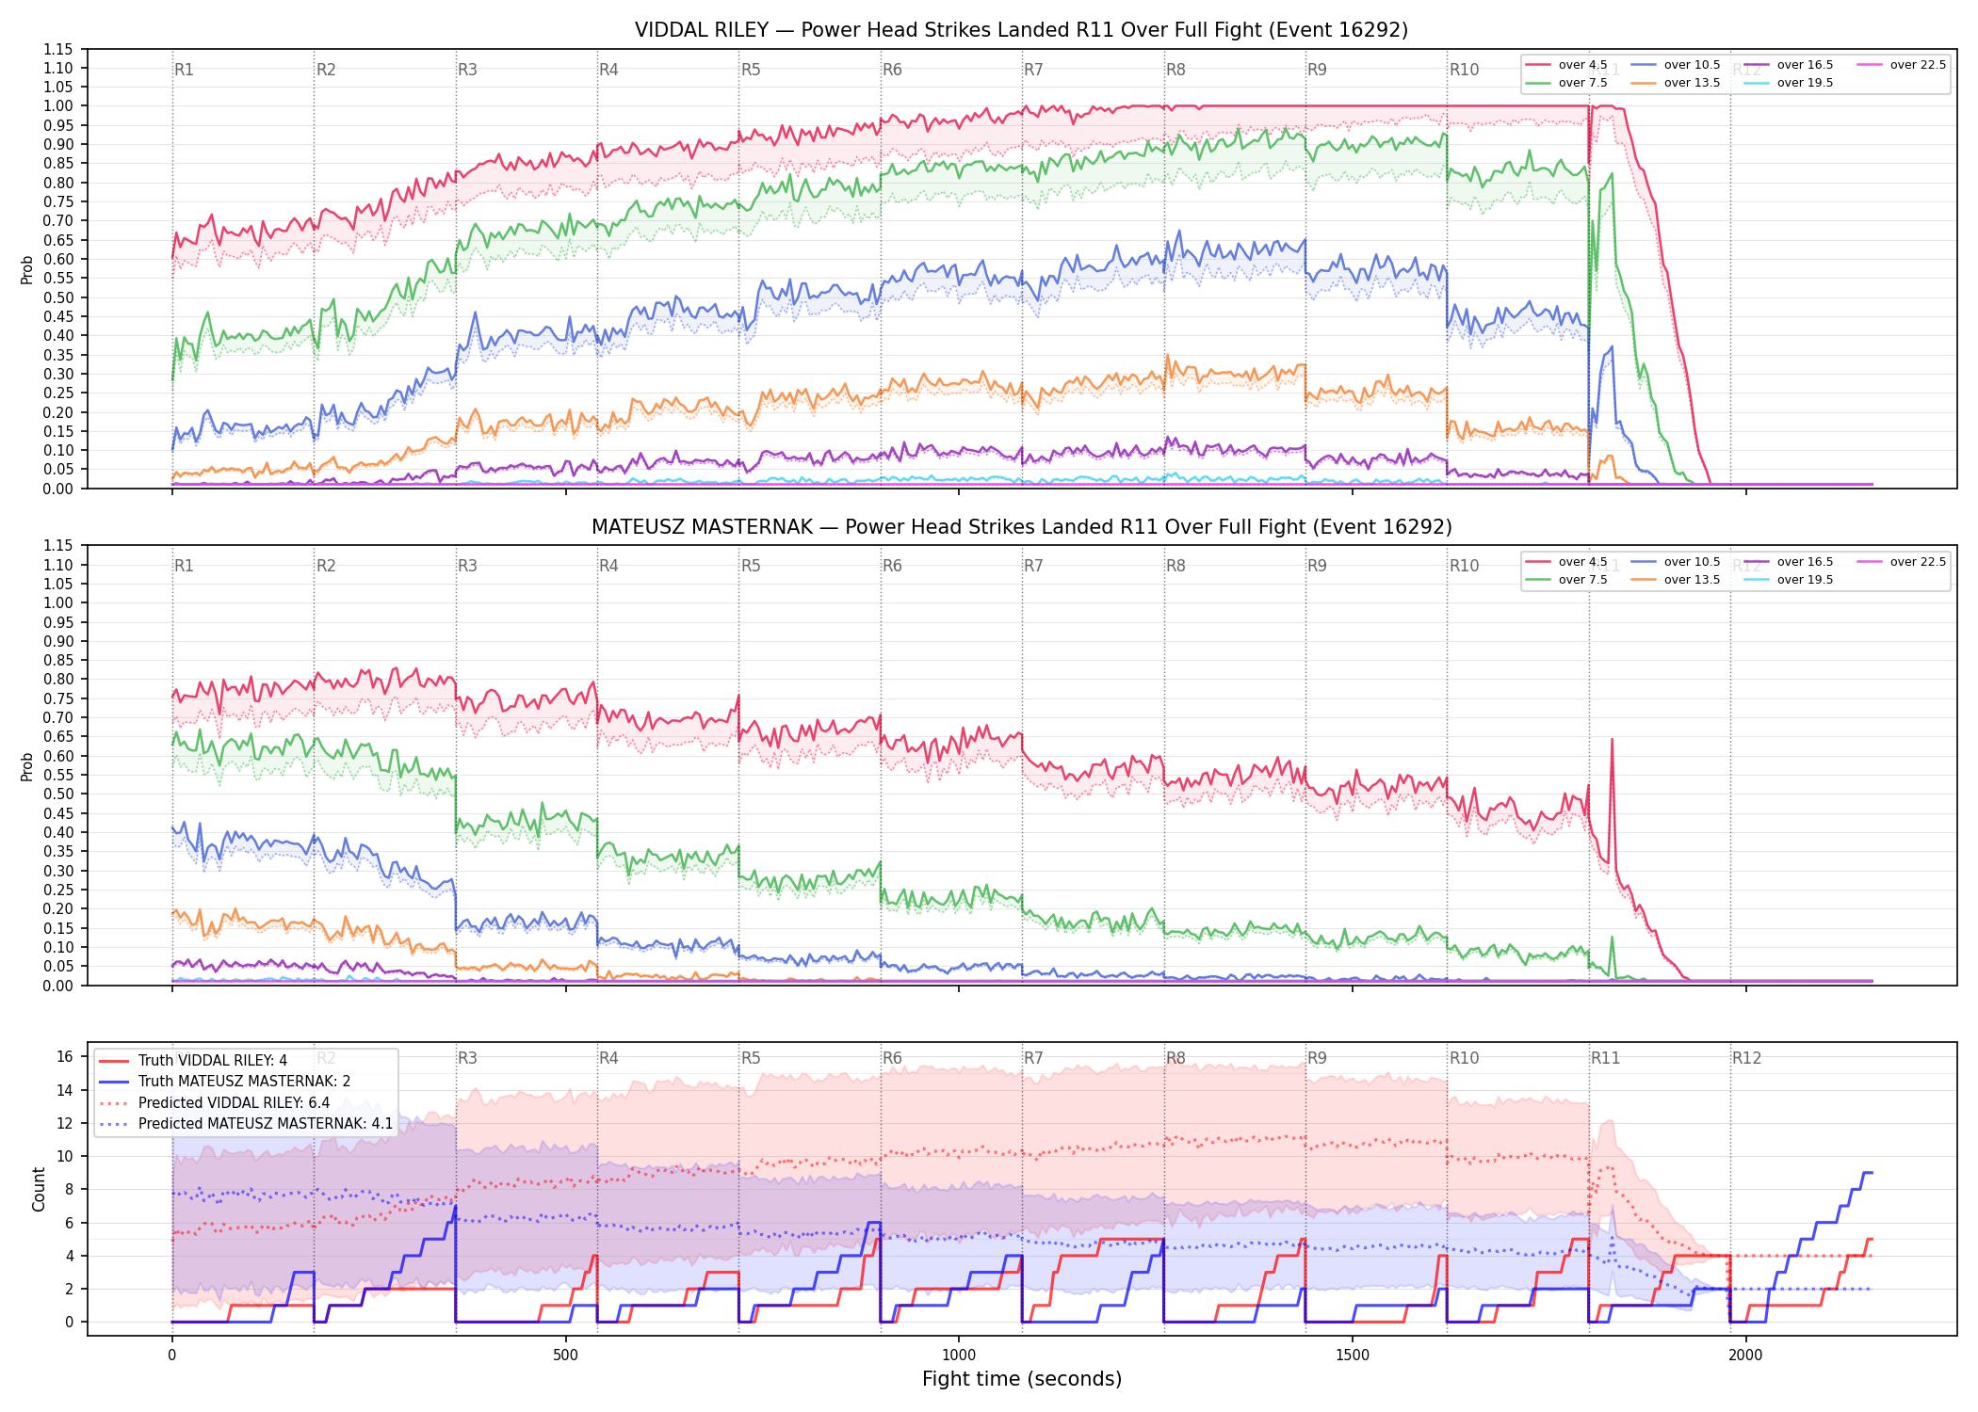Select 'over 4.5' label in Masternak chart legend

[x=1582, y=562]
